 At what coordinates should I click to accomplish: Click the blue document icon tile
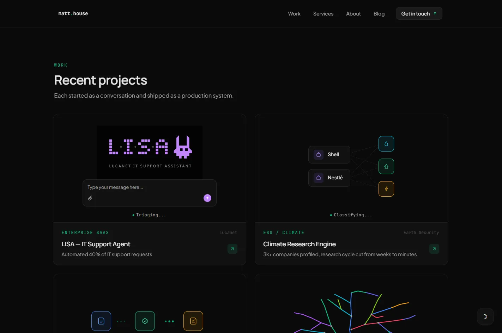(x=101, y=321)
